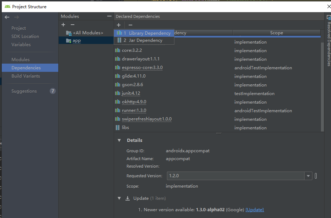Viewport: 331px width, 218px height.
Task: Open the Dependencies section
Action: tap(30, 68)
